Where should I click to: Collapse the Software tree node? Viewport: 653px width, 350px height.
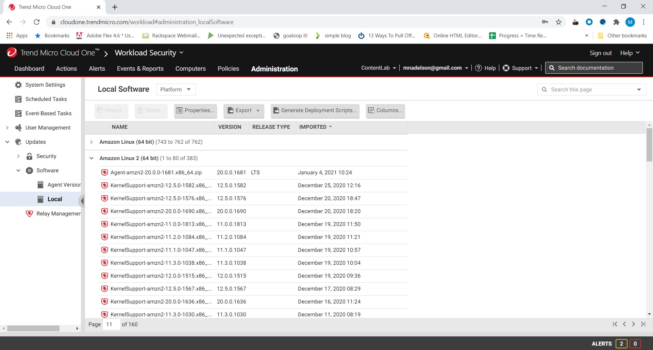18,171
